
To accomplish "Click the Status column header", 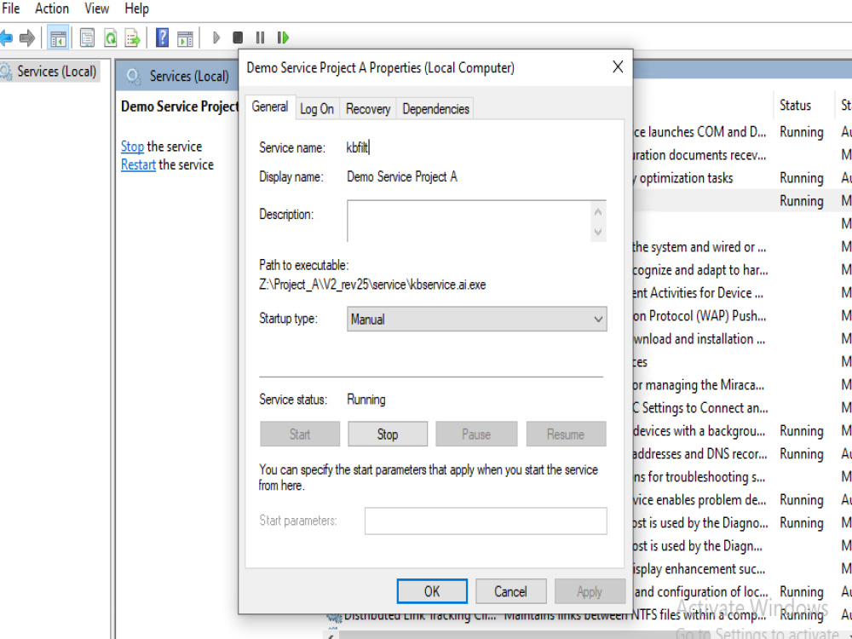I will pyautogui.click(x=796, y=106).
